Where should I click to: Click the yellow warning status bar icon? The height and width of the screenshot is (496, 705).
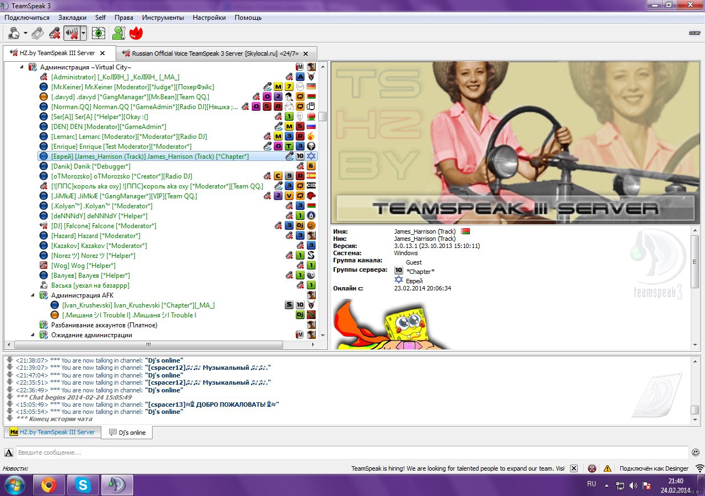(607, 468)
